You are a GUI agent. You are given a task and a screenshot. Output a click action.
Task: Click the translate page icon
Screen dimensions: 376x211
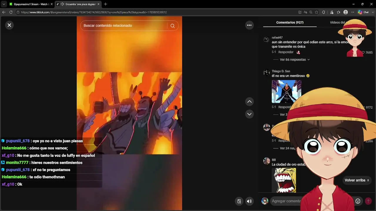coord(305,12)
